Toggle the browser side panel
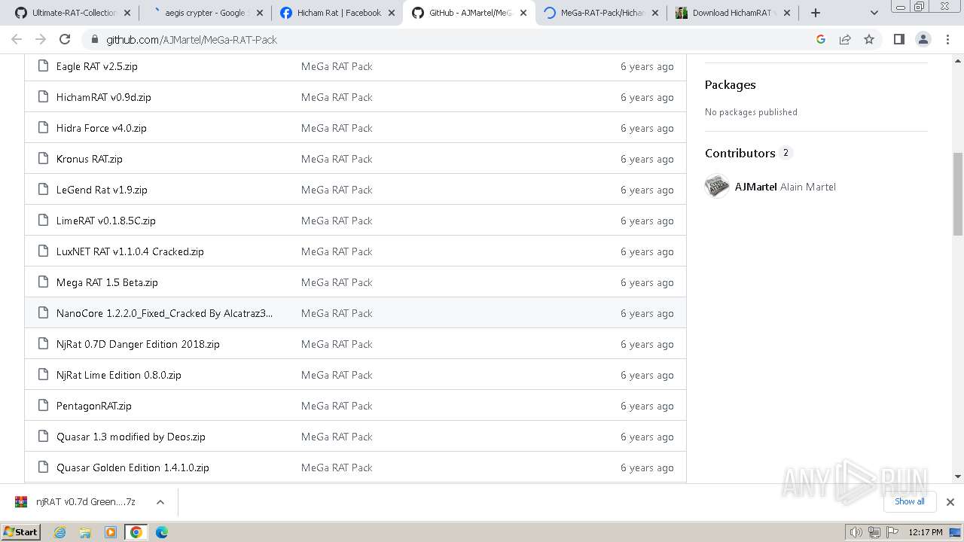The width and height of the screenshot is (964, 542). 898,39
